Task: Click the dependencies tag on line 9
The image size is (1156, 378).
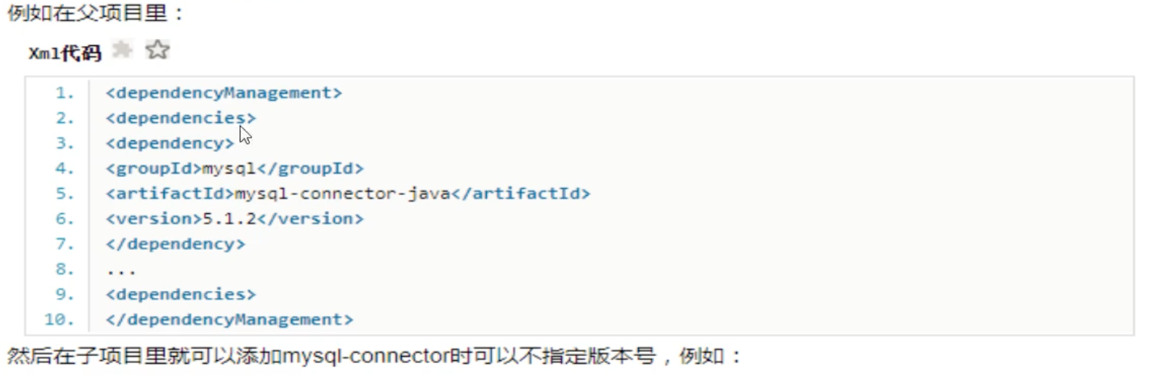Action: (x=180, y=294)
